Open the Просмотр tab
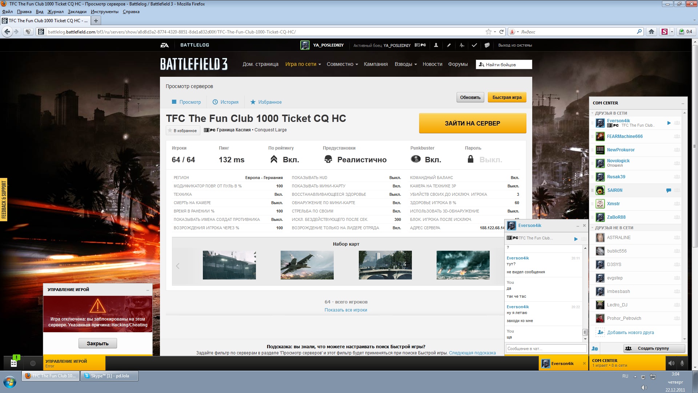This screenshot has width=698, height=393. pos(186,102)
